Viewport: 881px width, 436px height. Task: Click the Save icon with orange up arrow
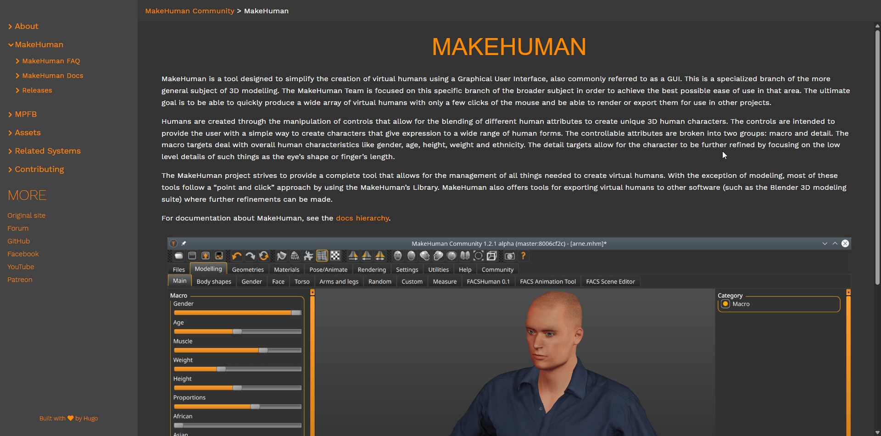(x=206, y=256)
